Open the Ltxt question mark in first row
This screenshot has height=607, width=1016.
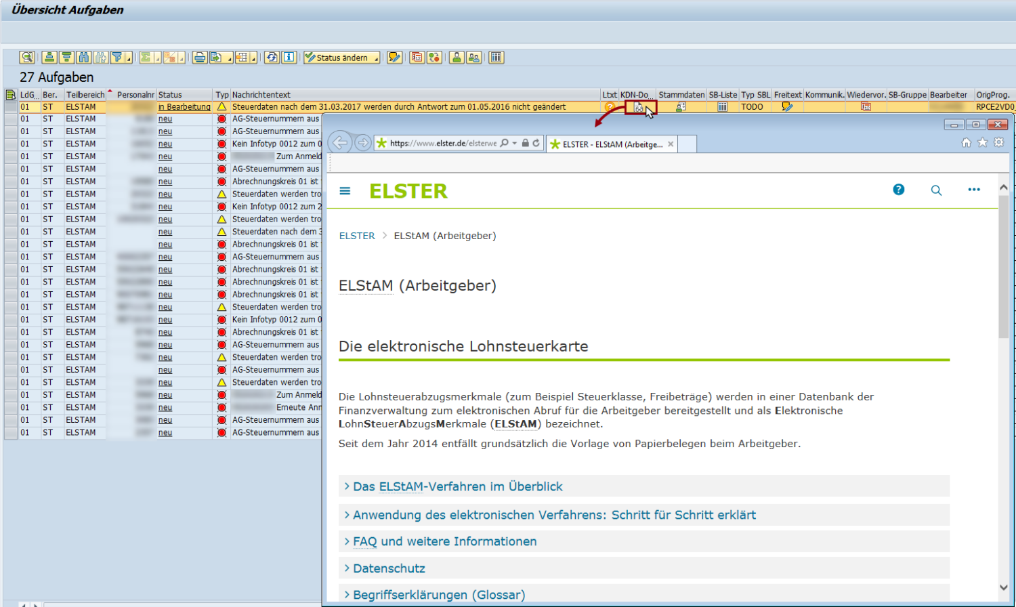[610, 107]
